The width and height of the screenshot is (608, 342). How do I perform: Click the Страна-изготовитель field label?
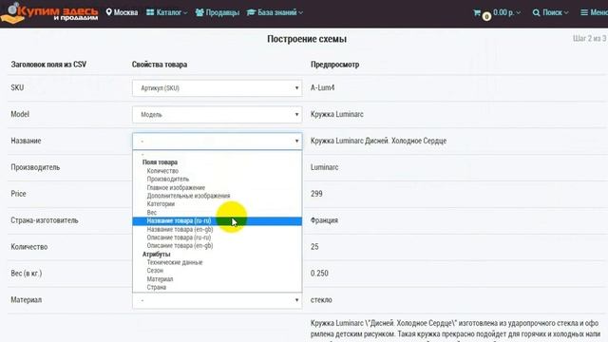click(45, 220)
